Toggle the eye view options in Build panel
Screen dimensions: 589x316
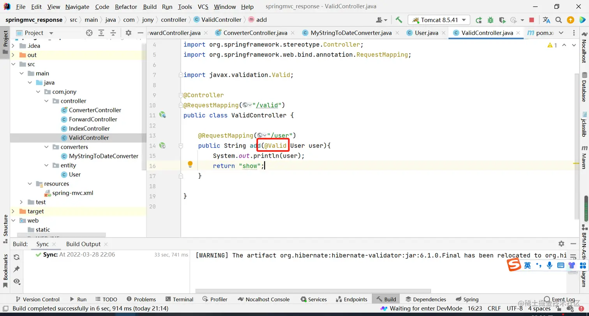pos(16,281)
